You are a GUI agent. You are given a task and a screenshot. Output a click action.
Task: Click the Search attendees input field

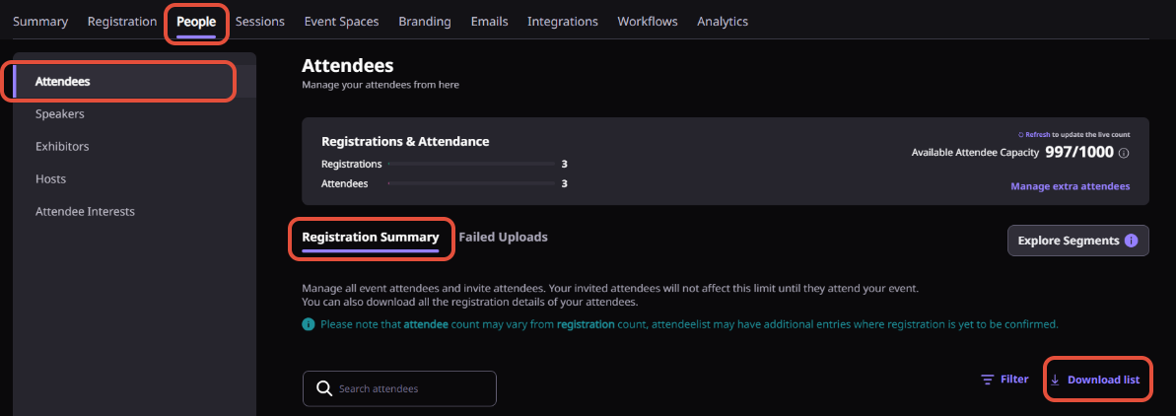pos(400,388)
